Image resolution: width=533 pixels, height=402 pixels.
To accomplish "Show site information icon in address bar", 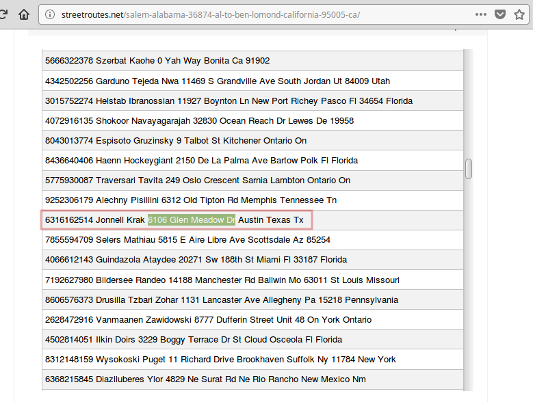I will coord(50,14).
